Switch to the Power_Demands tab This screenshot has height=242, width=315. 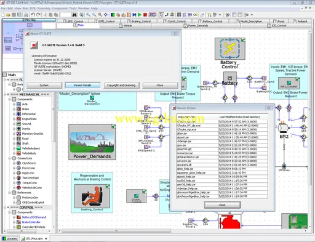pos(196,25)
